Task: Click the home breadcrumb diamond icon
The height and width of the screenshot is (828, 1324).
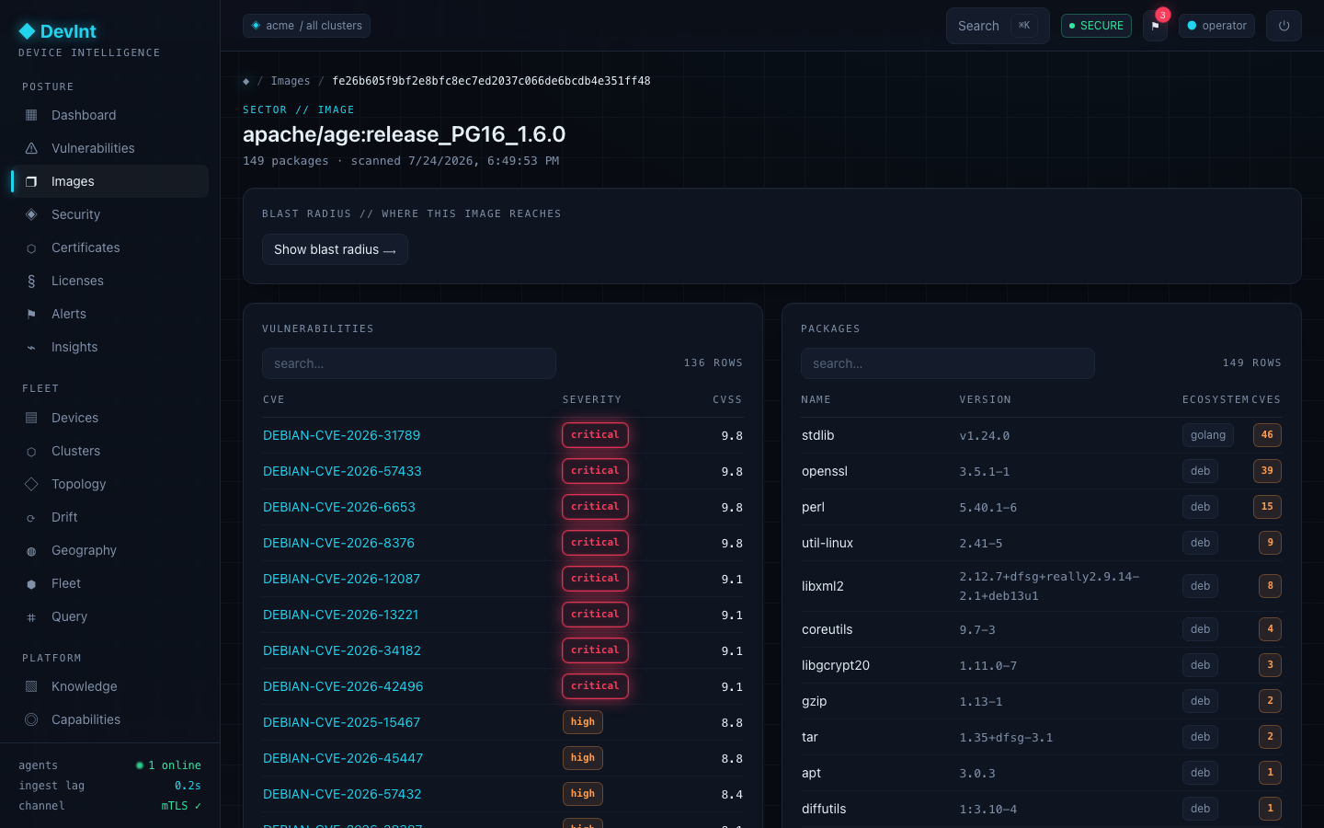Action: [x=245, y=81]
